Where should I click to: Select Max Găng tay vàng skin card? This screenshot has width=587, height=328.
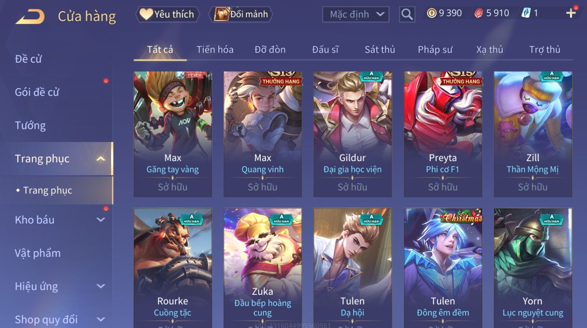173,134
